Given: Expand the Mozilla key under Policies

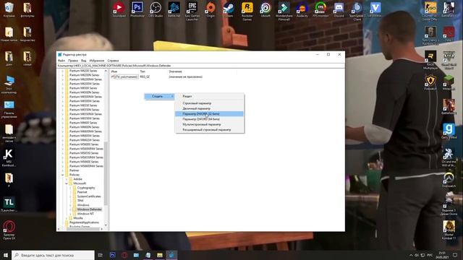Looking at the screenshot, I should tap(67, 218).
